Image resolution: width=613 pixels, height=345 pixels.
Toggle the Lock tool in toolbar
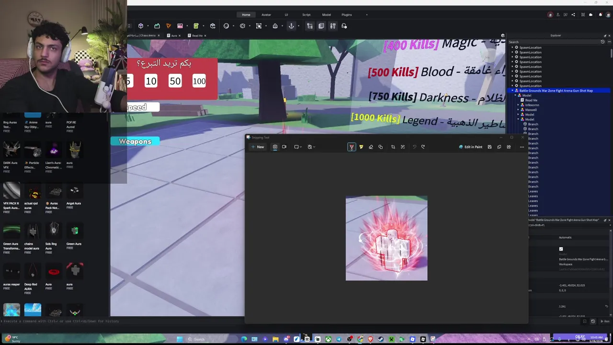pos(275,26)
